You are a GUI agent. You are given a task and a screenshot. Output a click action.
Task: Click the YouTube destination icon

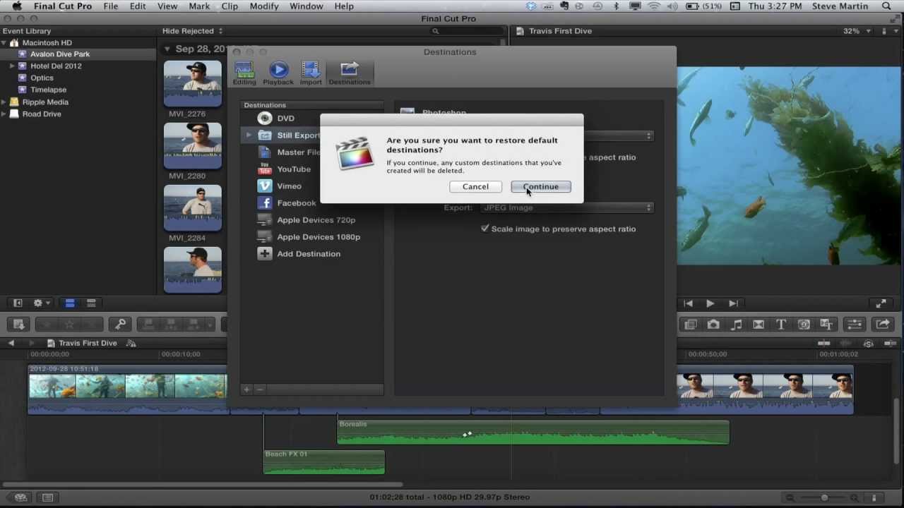click(265, 169)
